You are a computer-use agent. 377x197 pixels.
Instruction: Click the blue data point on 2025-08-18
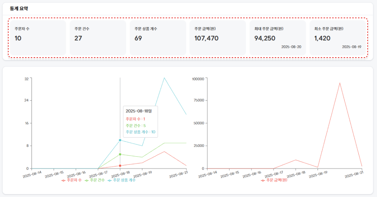[120, 140]
